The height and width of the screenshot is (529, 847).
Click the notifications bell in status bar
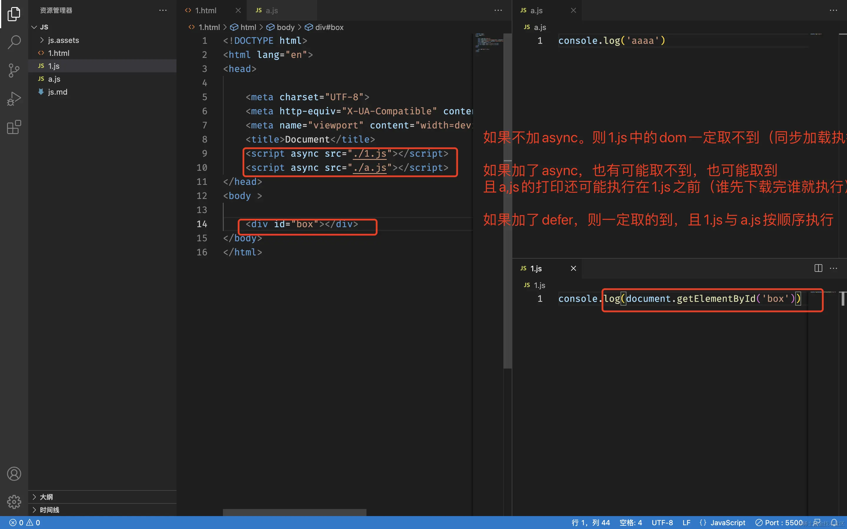pyautogui.click(x=834, y=522)
